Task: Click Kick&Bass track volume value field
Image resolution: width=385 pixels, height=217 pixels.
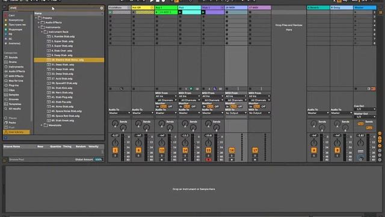Action: [x=115, y=136]
